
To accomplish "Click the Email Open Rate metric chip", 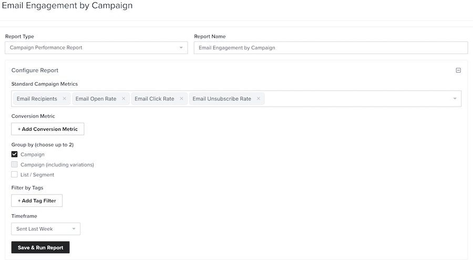I will (x=96, y=99).
